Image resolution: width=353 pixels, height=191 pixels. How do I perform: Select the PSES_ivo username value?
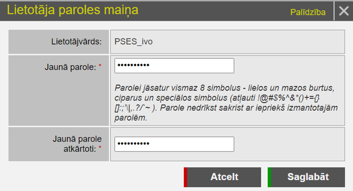pyautogui.click(x=133, y=42)
